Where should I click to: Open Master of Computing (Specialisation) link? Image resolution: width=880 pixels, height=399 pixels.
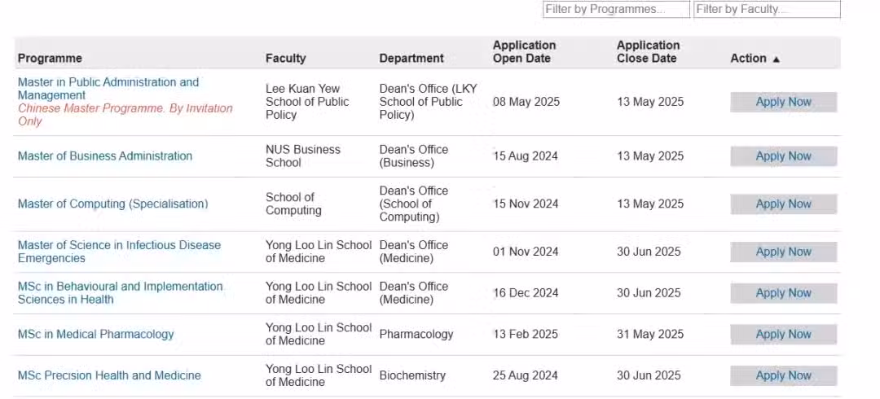(112, 204)
